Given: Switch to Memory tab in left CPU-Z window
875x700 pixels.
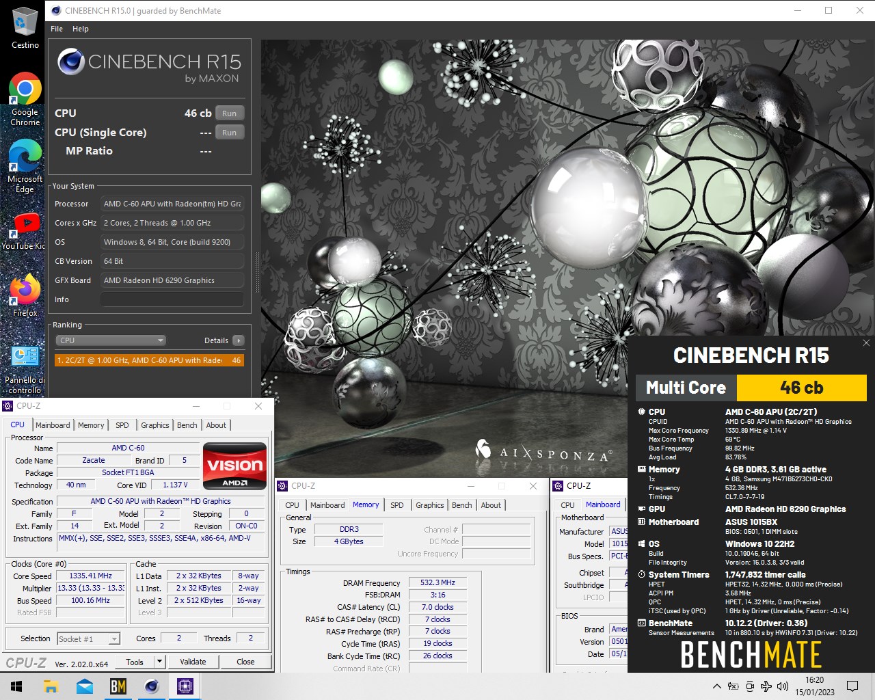Looking at the screenshot, I should click(91, 425).
